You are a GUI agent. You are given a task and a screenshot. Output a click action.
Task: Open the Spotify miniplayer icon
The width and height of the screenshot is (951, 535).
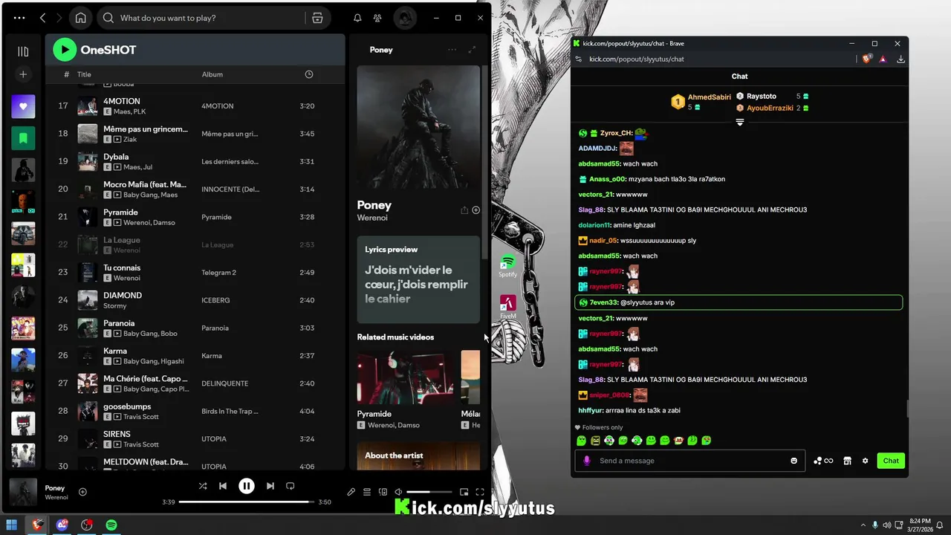coord(464,492)
